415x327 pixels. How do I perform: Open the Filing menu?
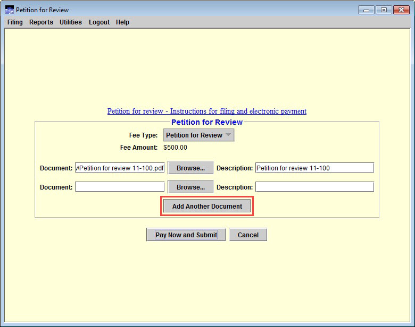15,22
